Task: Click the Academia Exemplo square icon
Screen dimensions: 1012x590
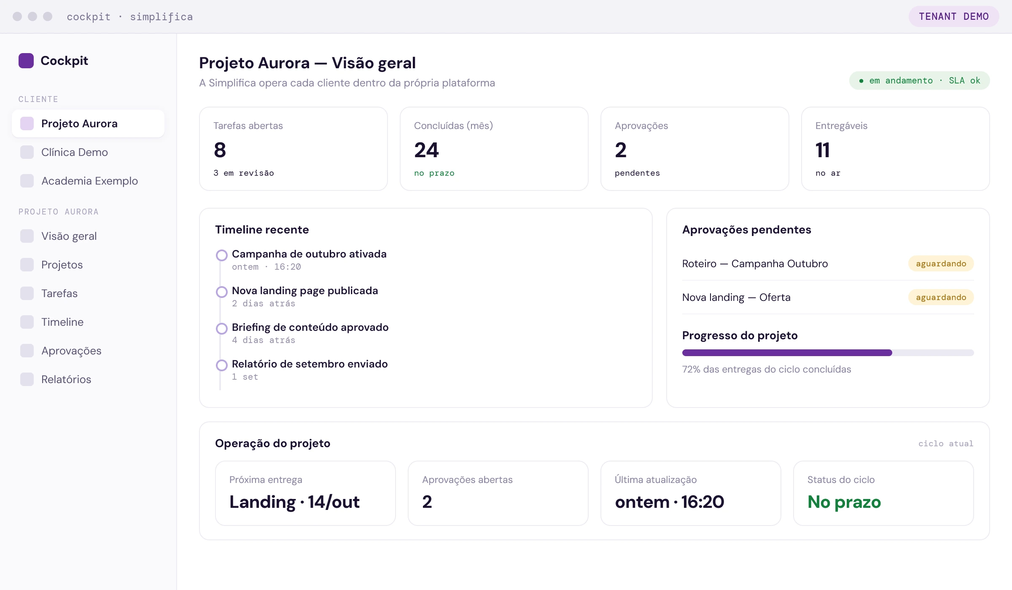Action: click(27, 181)
